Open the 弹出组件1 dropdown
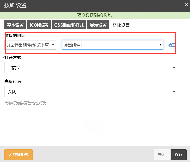 (x=113, y=45)
